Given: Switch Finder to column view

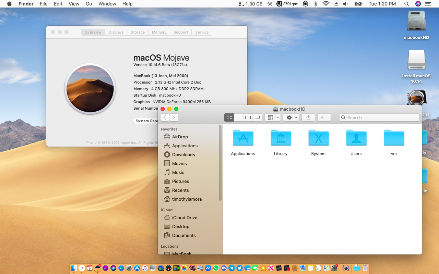Looking at the screenshot, I should (248, 117).
